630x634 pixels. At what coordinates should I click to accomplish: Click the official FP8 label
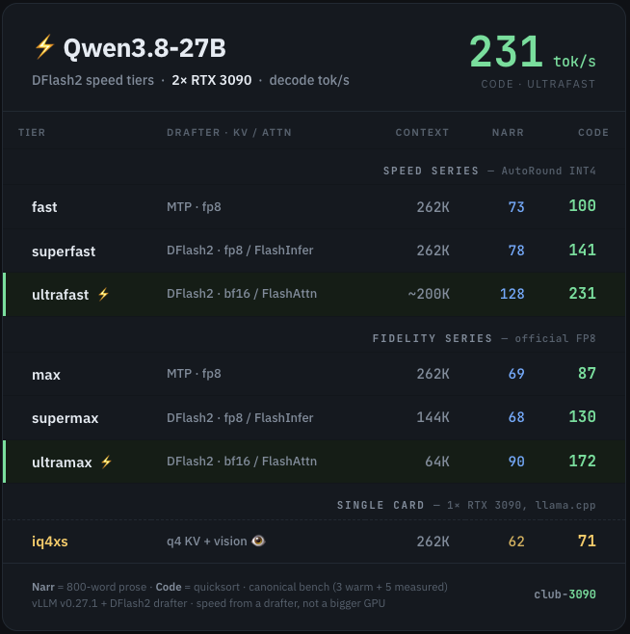[555, 338]
